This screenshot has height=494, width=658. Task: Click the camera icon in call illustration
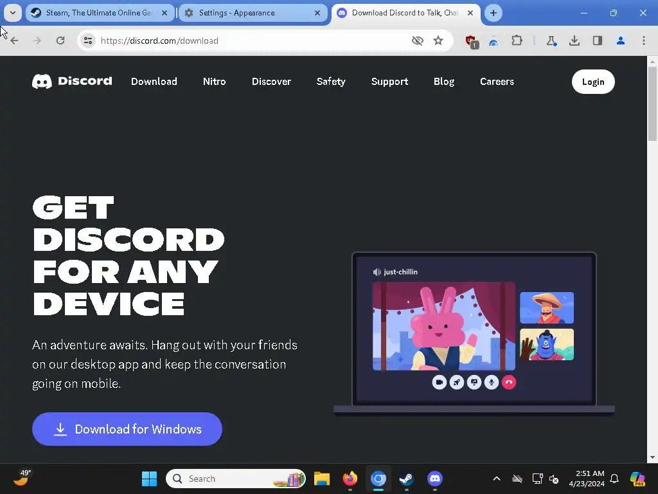point(440,382)
